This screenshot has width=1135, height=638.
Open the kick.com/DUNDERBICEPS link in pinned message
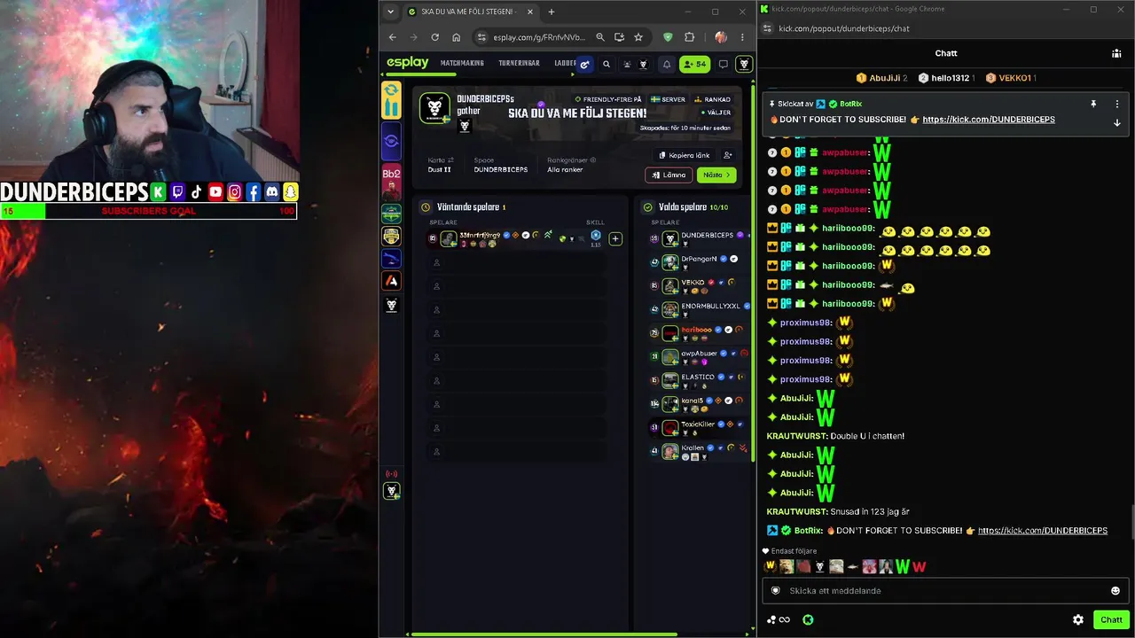tap(989, 120)
